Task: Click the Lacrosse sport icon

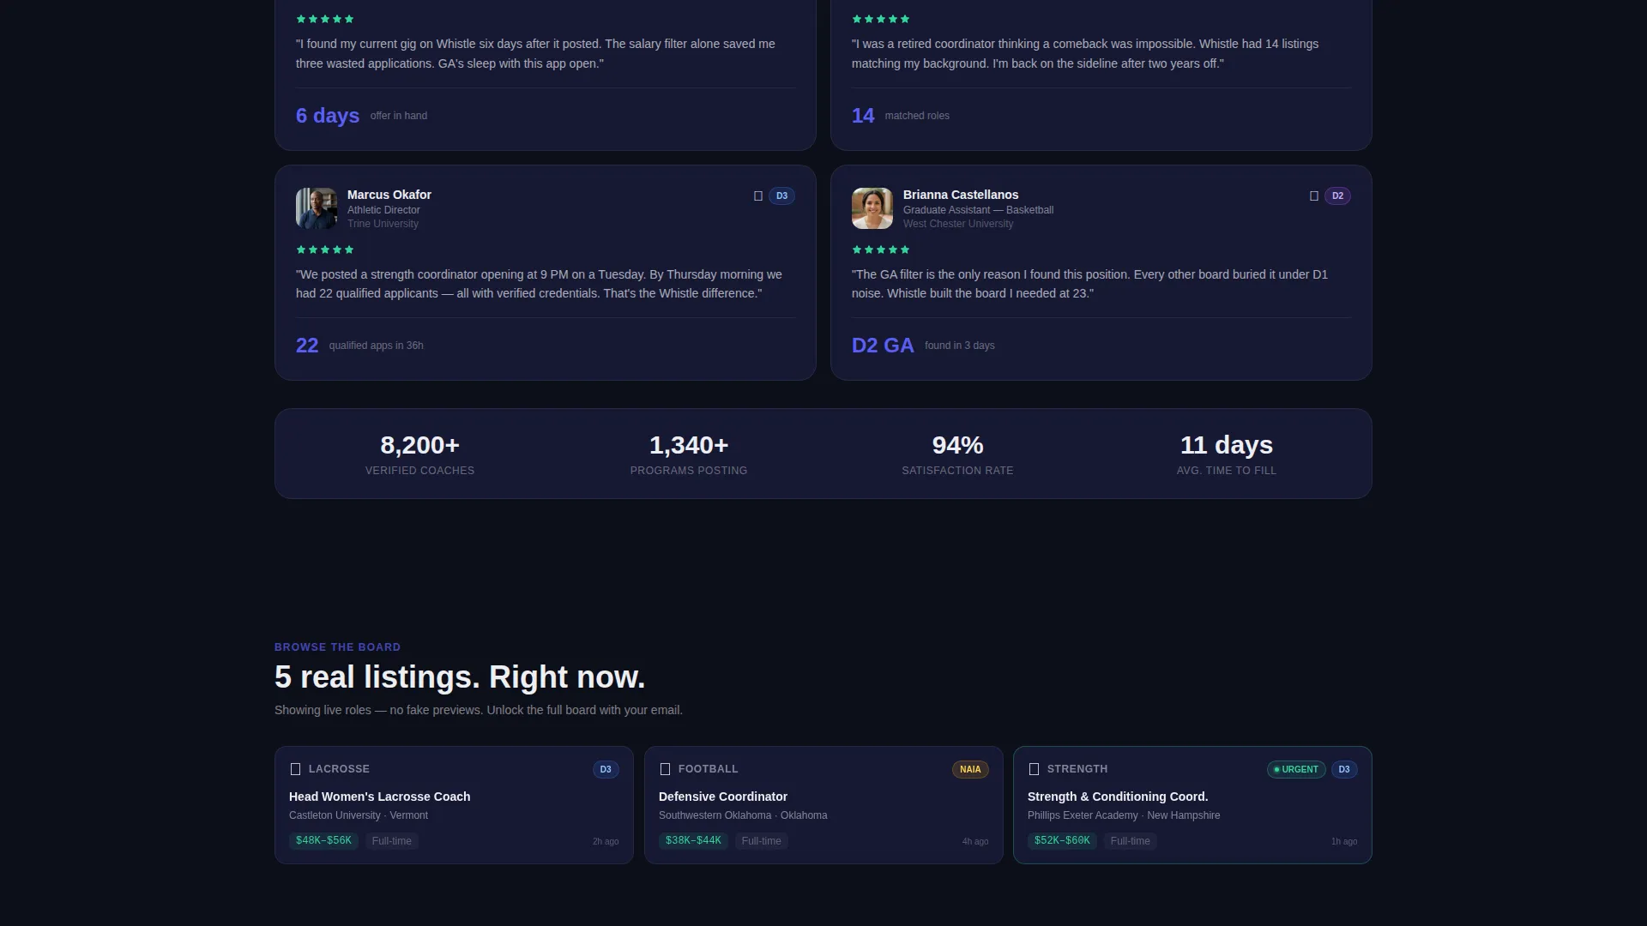Action: pos(295,769)
